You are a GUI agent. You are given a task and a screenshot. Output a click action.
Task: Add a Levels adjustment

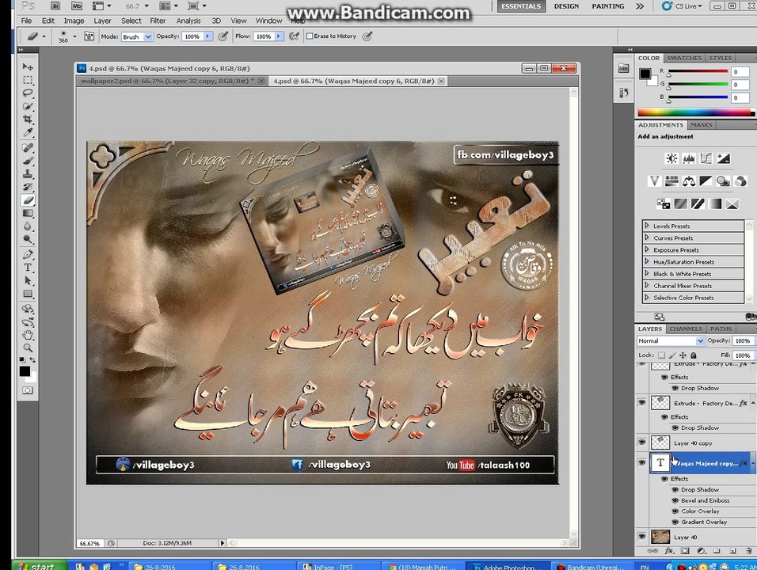click(x=689, y=158)
